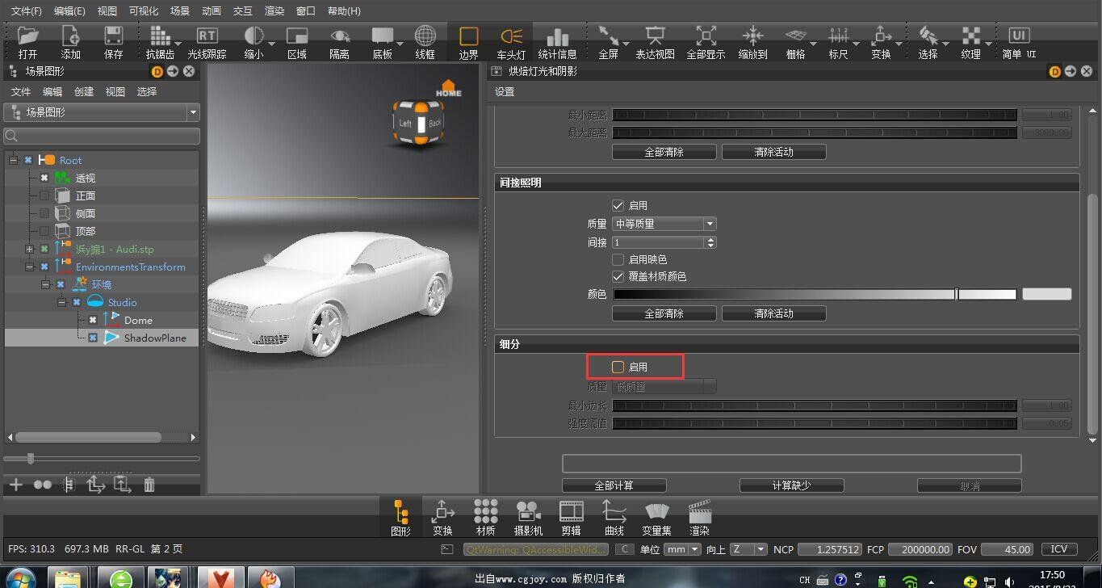Open the 帮助(H) menu
Image resolution: width=1102 pixels, height=588 pixels.
[x=345, y=11]
